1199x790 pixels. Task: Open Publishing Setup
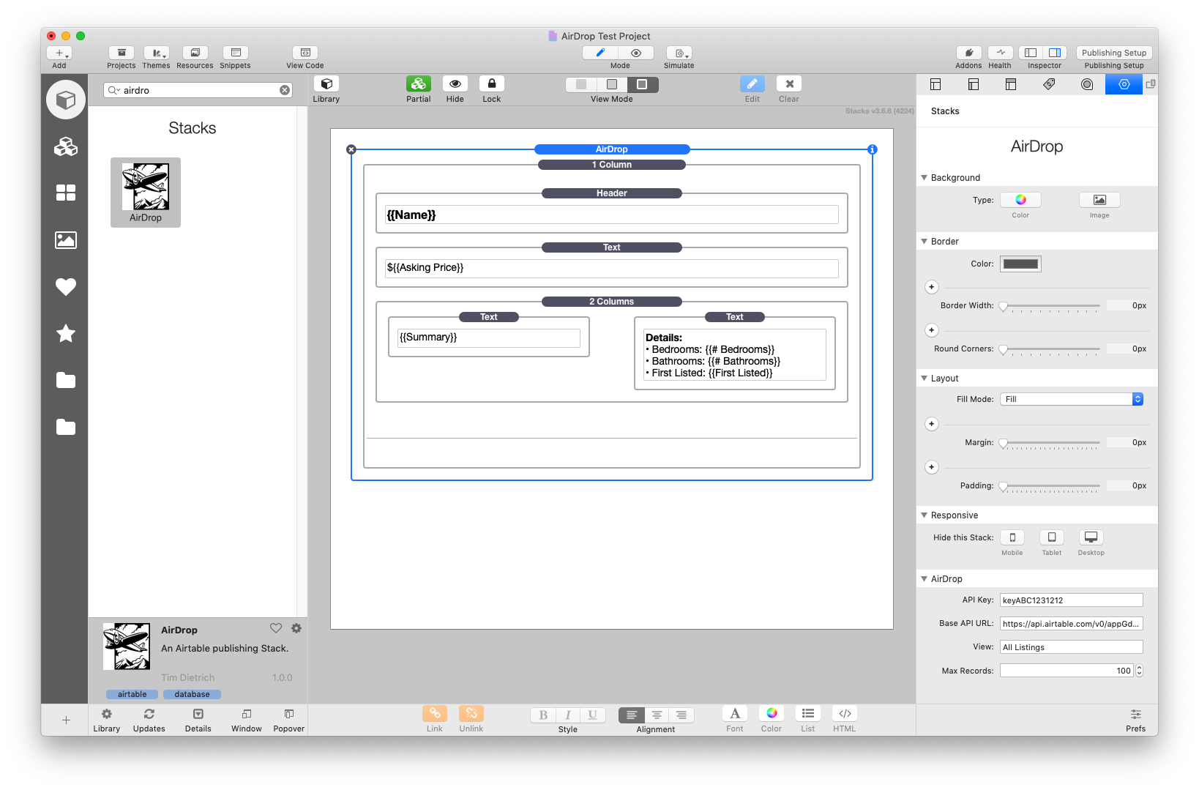1114,53
